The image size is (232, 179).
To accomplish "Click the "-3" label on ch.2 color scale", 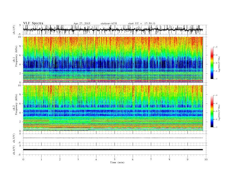I will tap(216, 95).
